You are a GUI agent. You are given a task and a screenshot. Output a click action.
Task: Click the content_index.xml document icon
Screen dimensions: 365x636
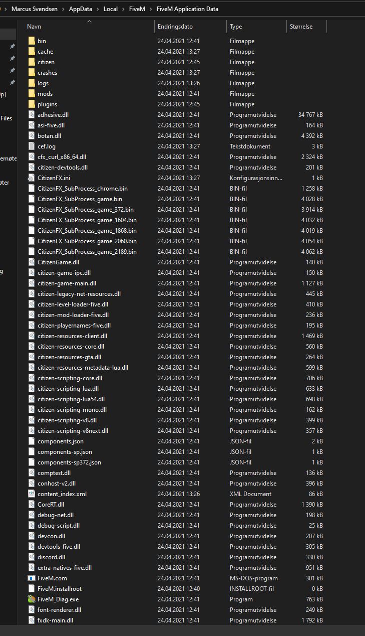[x=32, y=494]
